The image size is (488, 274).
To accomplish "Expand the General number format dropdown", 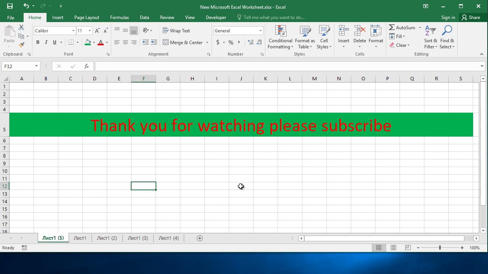I will (260, 31).
